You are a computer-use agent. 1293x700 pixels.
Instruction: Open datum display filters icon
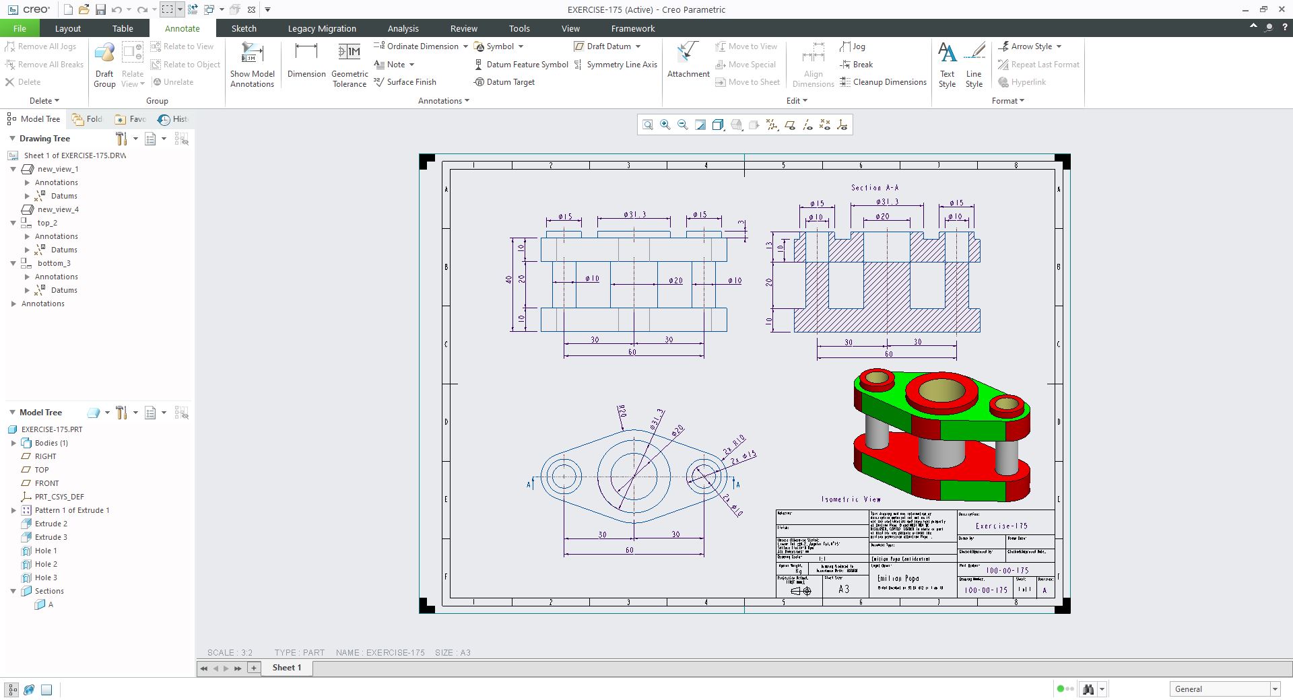click(772, 125)
